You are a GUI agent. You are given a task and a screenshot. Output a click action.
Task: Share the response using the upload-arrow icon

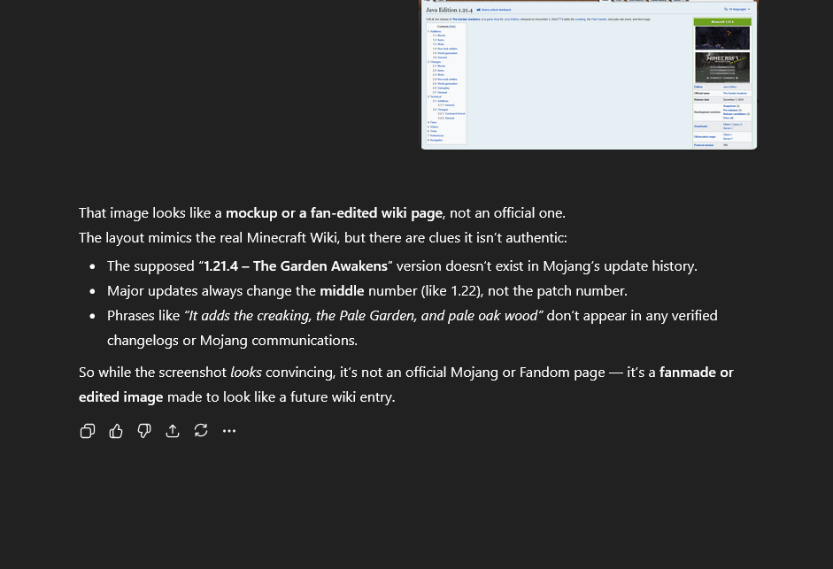[x=173, y=431]
